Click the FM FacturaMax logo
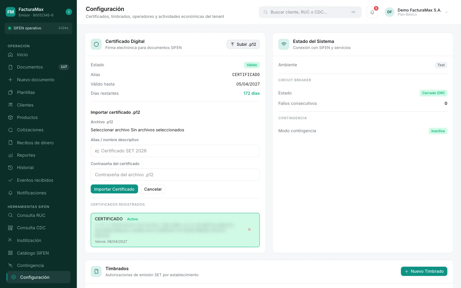 coord(11,12)
